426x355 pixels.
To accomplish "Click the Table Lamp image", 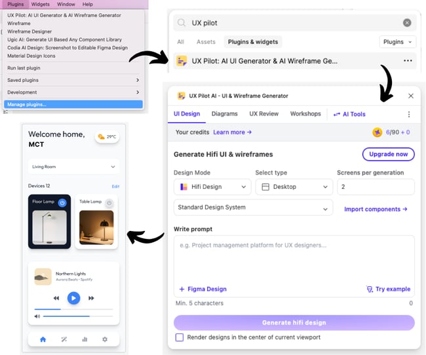I will click(96, 228).
